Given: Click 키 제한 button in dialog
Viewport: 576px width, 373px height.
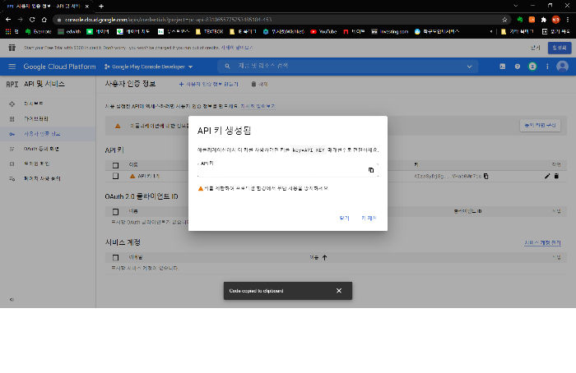Looking at the screenshot, I should point(369,219).
